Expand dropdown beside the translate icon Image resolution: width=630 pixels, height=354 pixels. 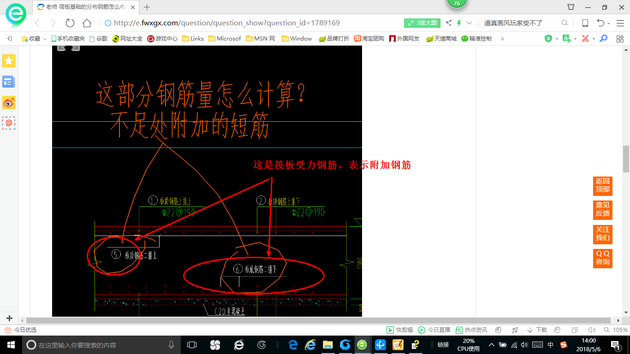click(x=575, y=39)
